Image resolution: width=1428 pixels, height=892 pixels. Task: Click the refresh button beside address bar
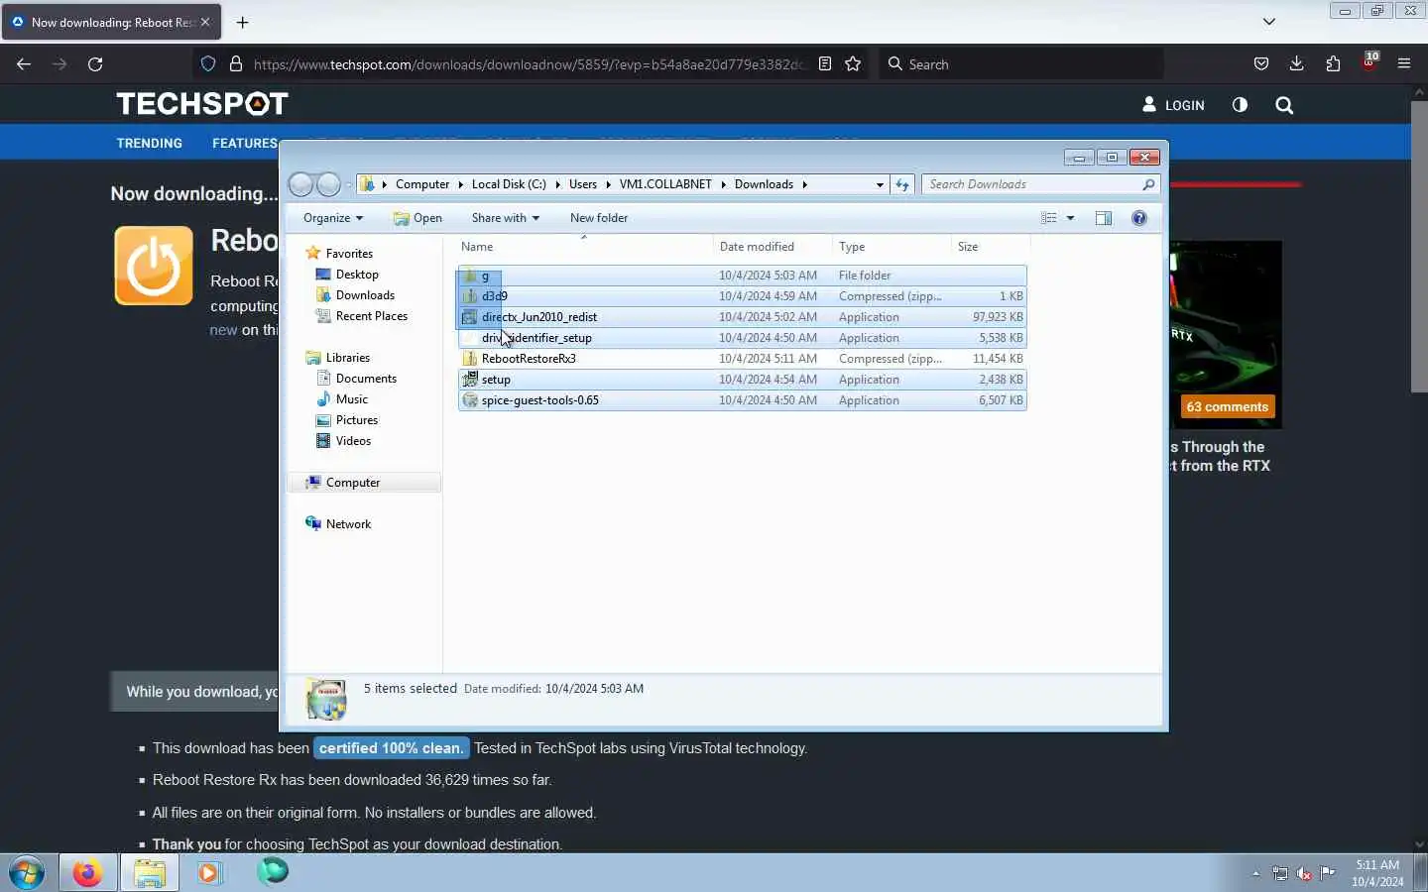902,184
